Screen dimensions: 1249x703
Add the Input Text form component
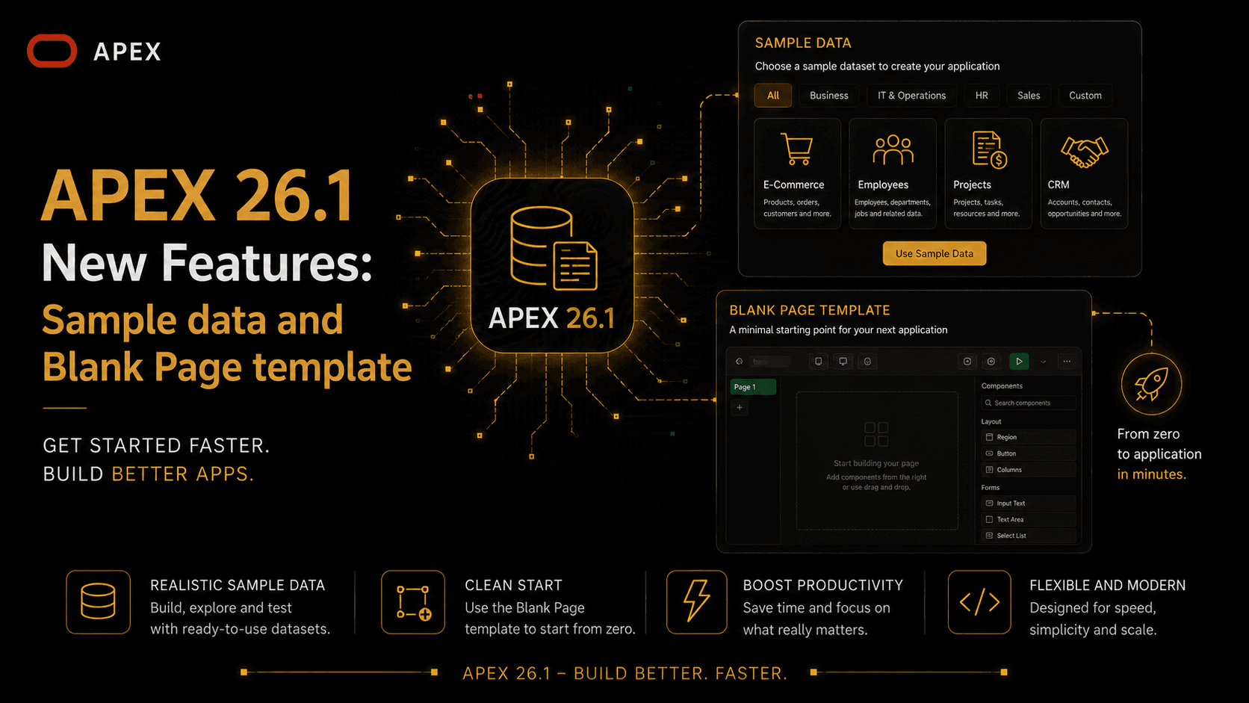1029,504
